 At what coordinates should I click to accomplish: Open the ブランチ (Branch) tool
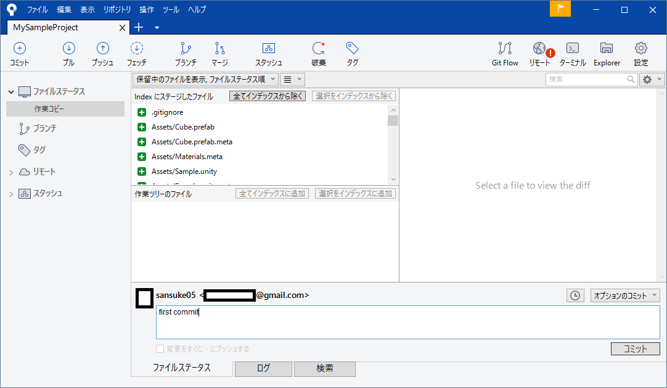pos(184,53)
